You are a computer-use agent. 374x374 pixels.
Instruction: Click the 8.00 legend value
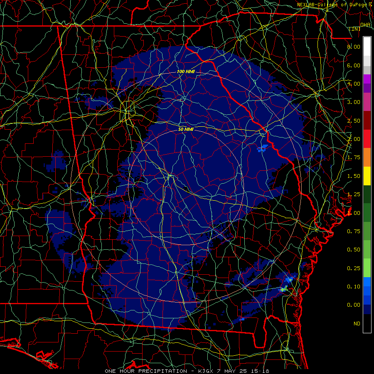click(354, 47)
